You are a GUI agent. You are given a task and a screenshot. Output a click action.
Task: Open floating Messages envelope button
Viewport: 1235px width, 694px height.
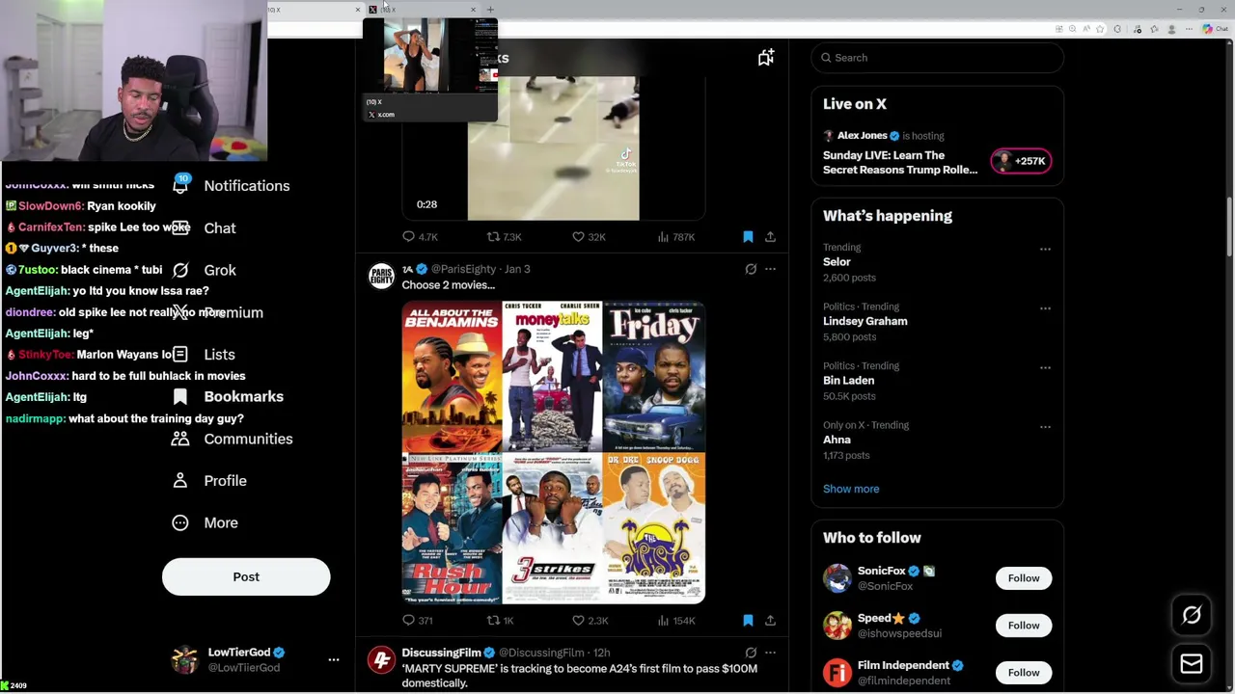coord(1192,663)
